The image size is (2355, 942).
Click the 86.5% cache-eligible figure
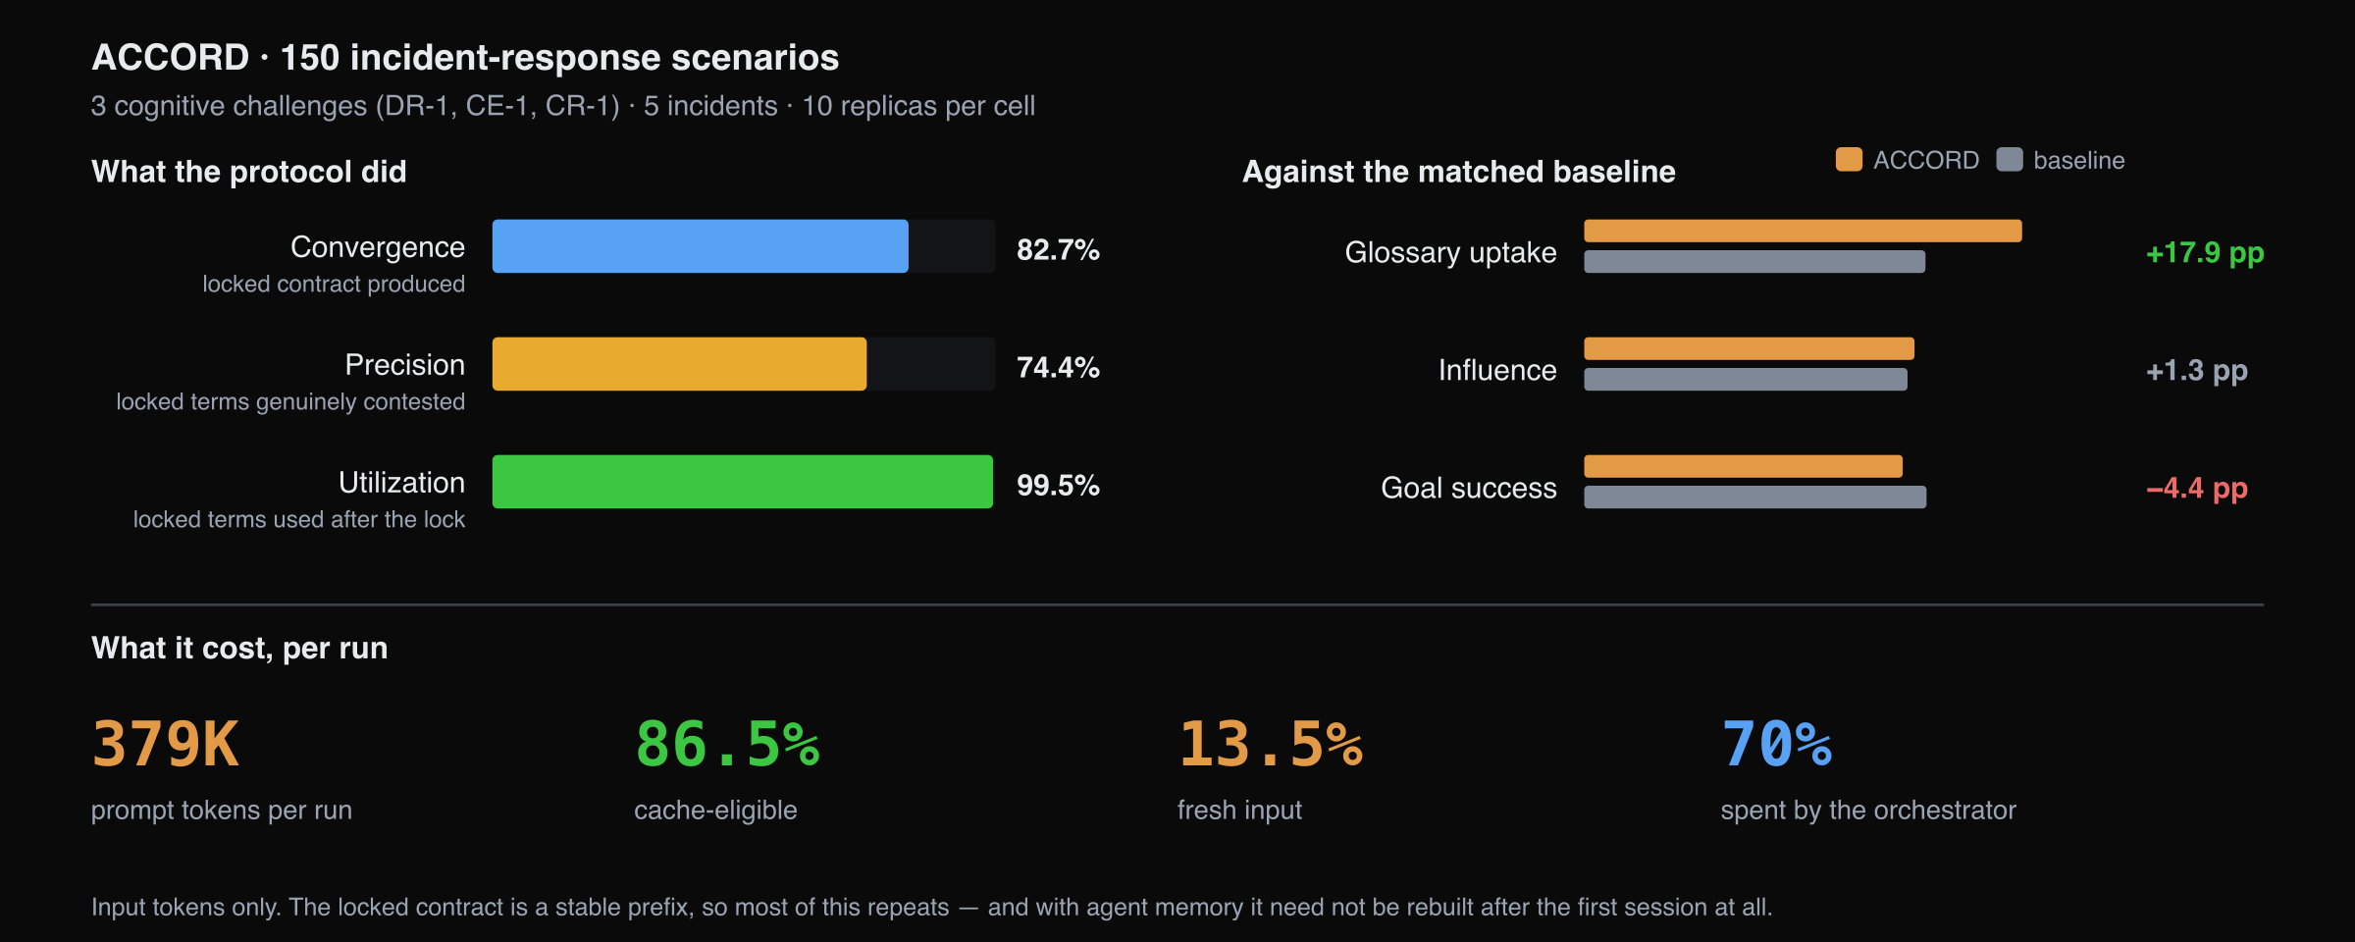727,744
